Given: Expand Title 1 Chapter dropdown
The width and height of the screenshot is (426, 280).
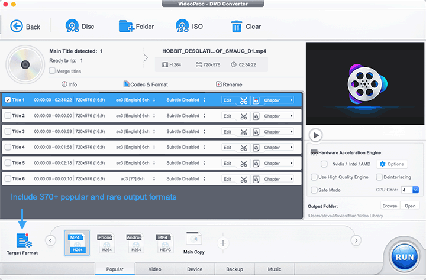Looking at the screenshot, I should (x=291, y=100).
